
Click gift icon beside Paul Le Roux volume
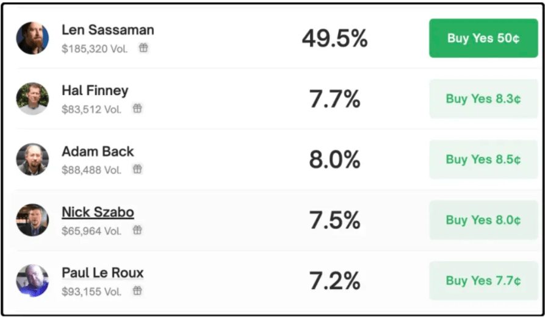click(137, 291)
